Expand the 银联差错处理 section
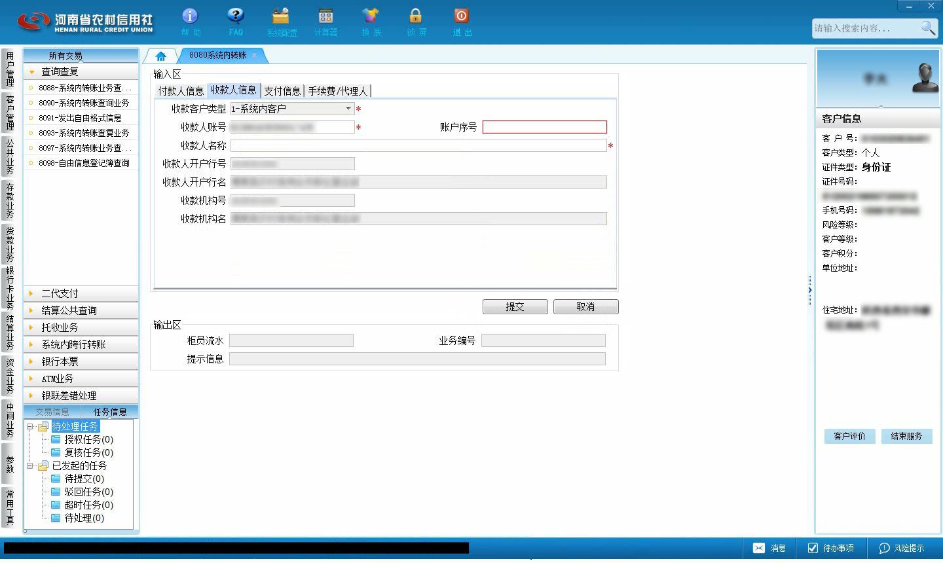Image resolution: width=943 pixels, height=563 pixels. click(81, 395)
